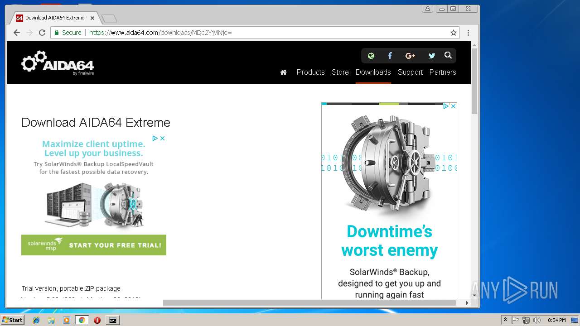Bookmark this page with the star icon
580x326 pixels.
[453, 33]
